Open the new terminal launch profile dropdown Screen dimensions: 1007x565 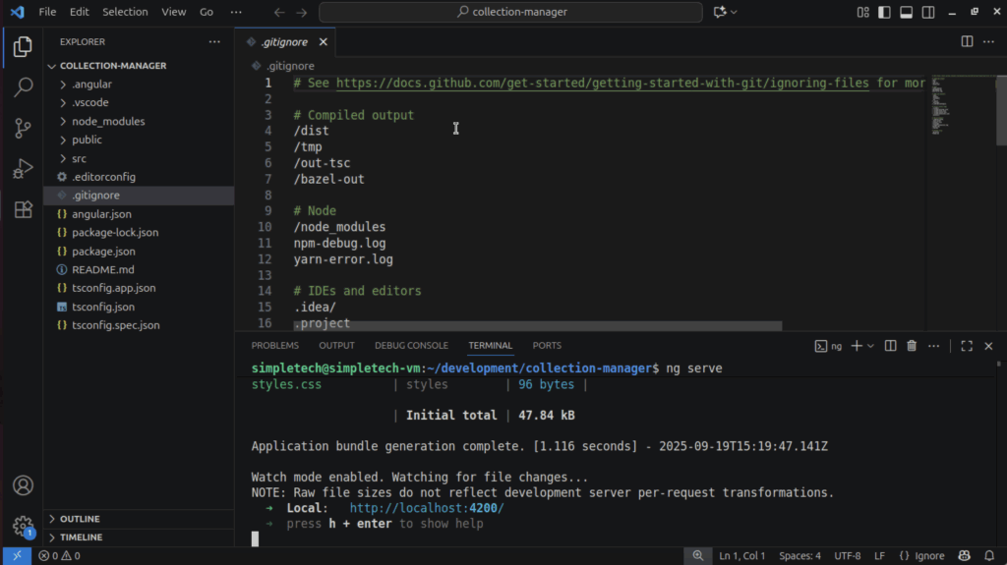(870, 346)
